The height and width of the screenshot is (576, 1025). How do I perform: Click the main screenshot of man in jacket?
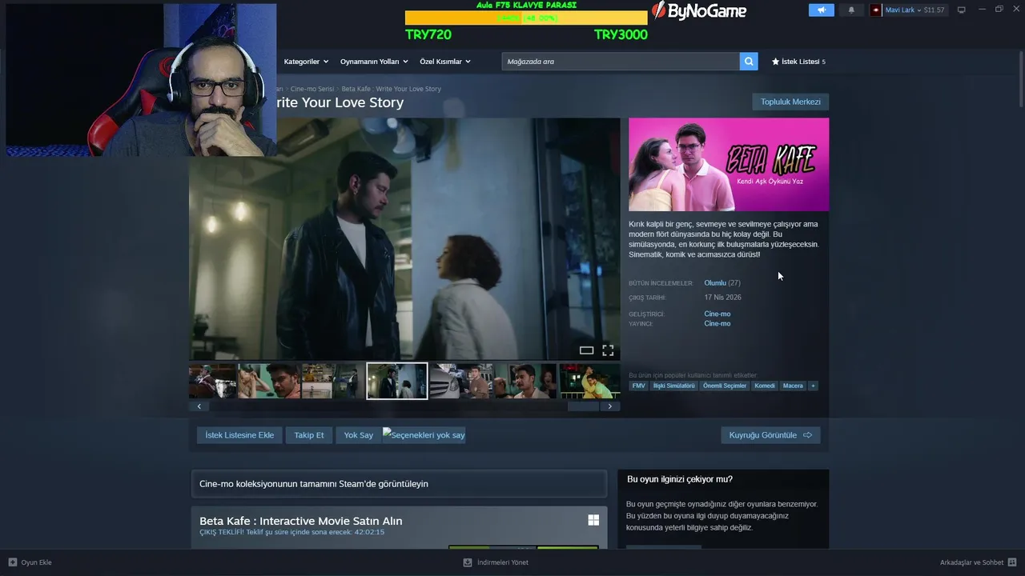[x=404, y=239]
